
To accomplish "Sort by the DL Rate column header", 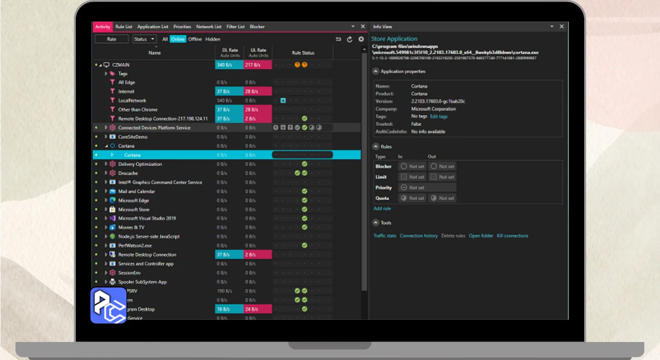I will (229, 52).
